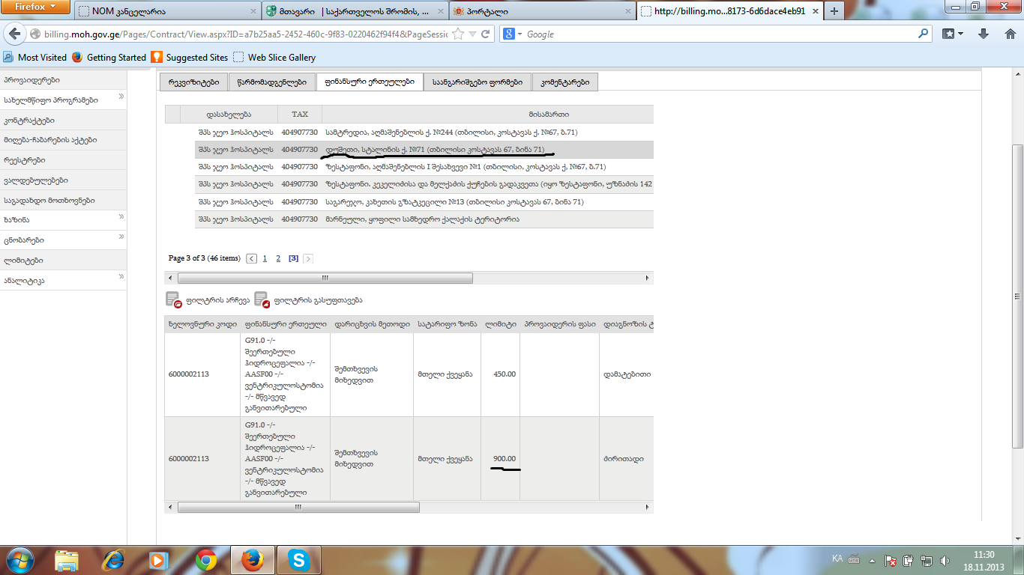
Task: Open the Firefox downloads arrow icon
Action: pos(984,34)
